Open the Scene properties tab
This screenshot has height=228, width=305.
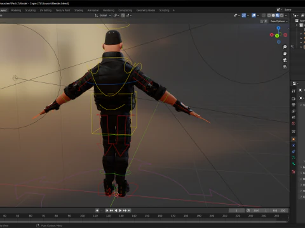[x=294, y=117]
